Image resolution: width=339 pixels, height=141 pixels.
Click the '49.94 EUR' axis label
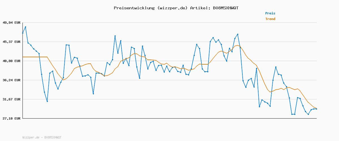click(12, 23)
